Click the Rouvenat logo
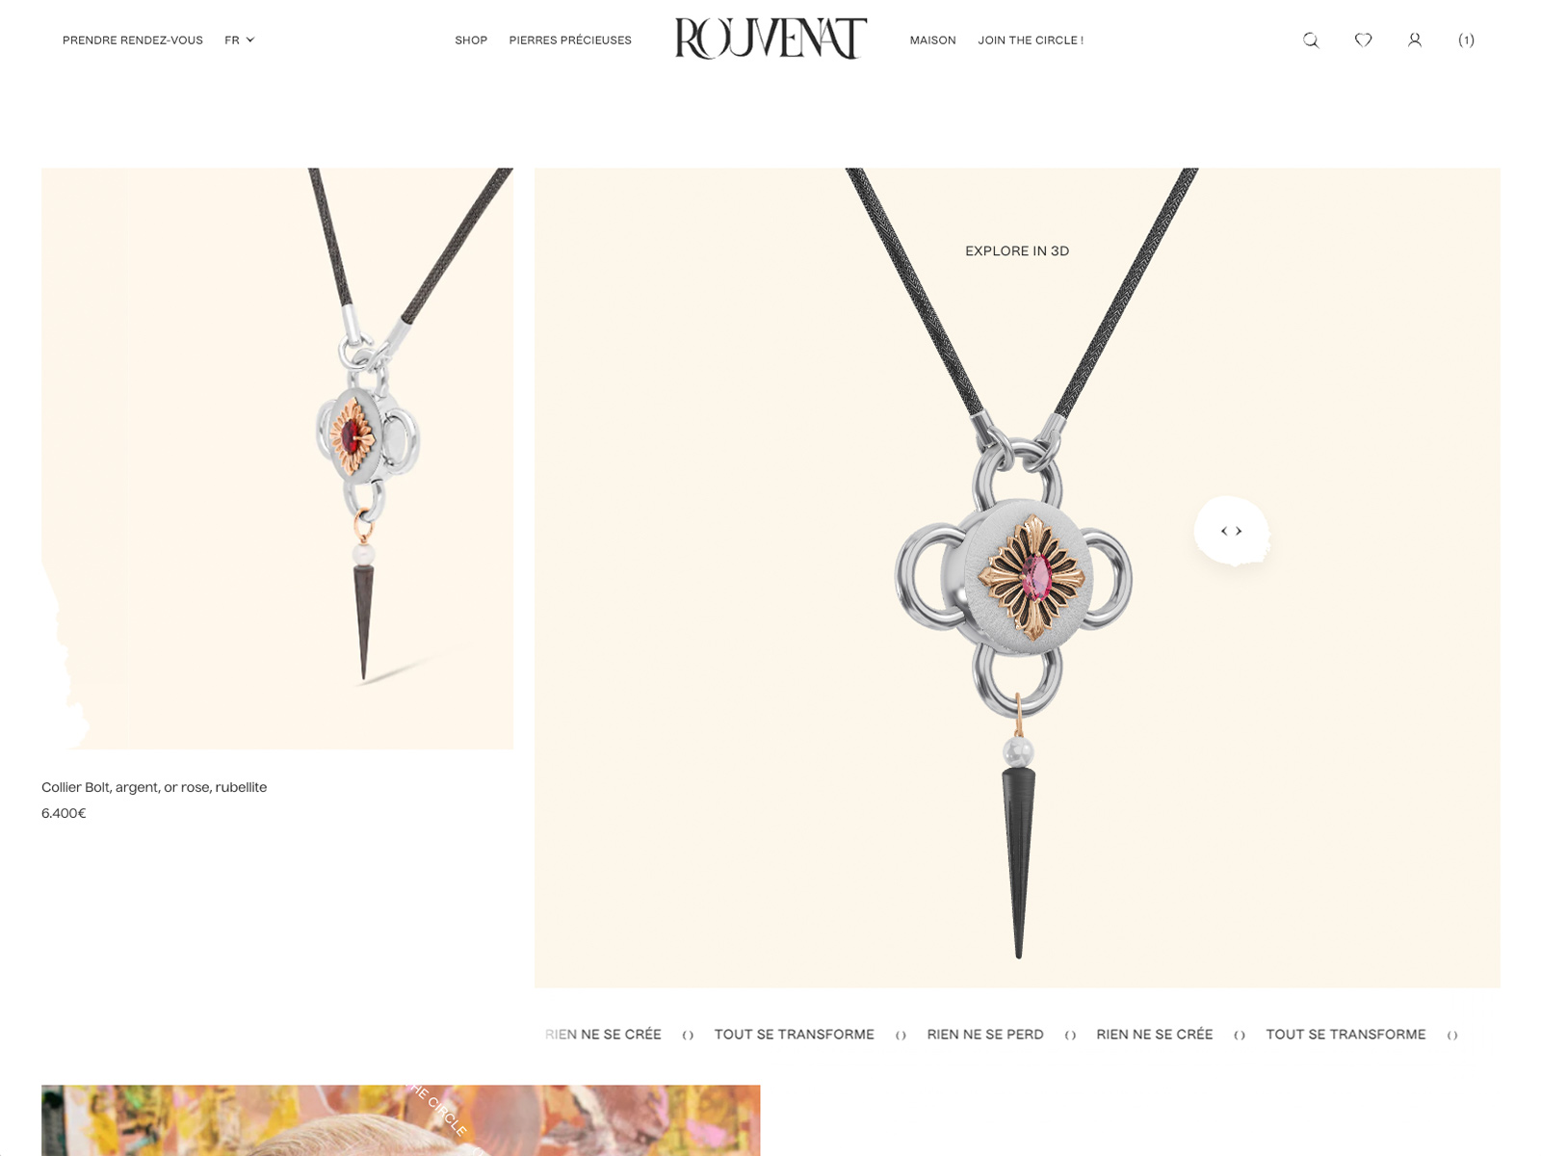 [770, 39]
